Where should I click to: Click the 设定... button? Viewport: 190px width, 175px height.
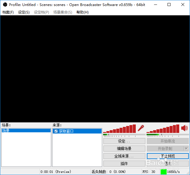124,141
